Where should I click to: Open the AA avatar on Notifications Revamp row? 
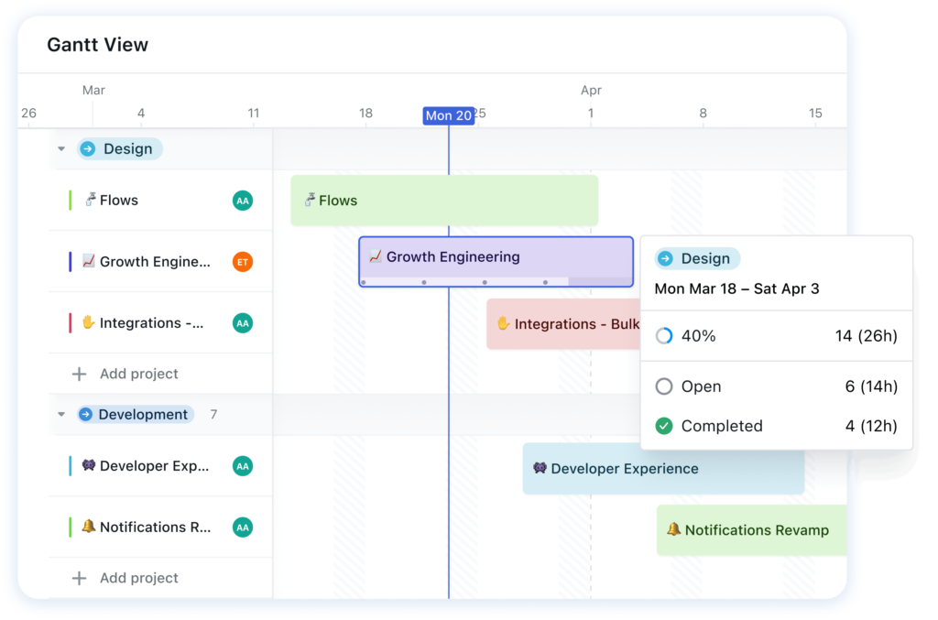pos(242,527)
